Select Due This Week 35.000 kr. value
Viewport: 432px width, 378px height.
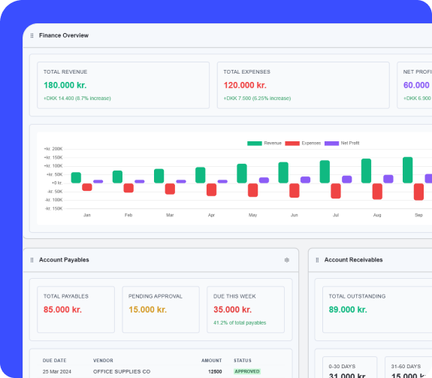[x=233, y=310]
